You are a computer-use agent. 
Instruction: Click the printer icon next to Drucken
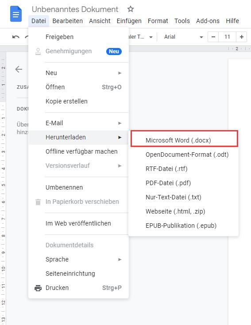tap(38, 288)
